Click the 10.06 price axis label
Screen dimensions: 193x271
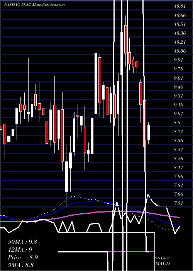(x=180, y=51)
